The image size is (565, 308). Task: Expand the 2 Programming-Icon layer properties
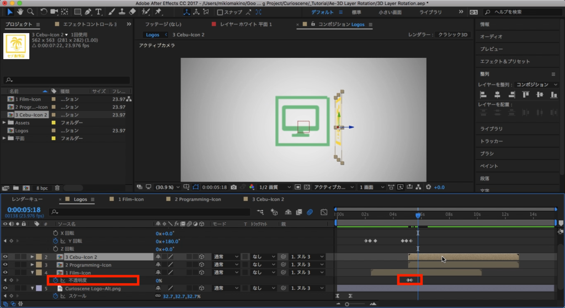pos(32,264)
